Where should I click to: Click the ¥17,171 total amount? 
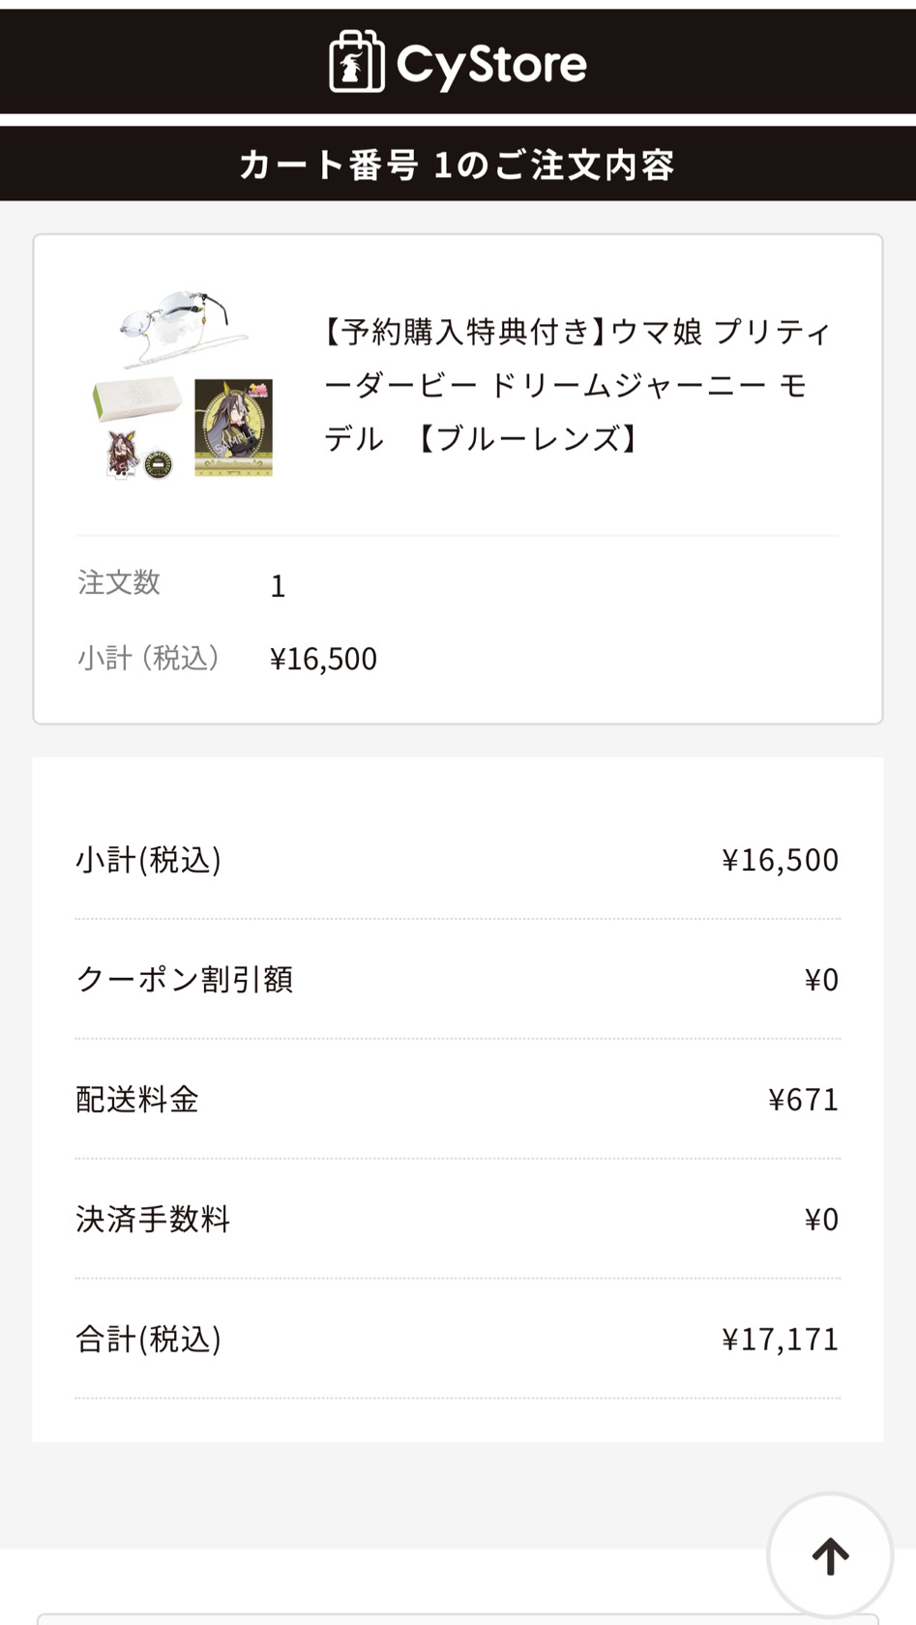780,1339
